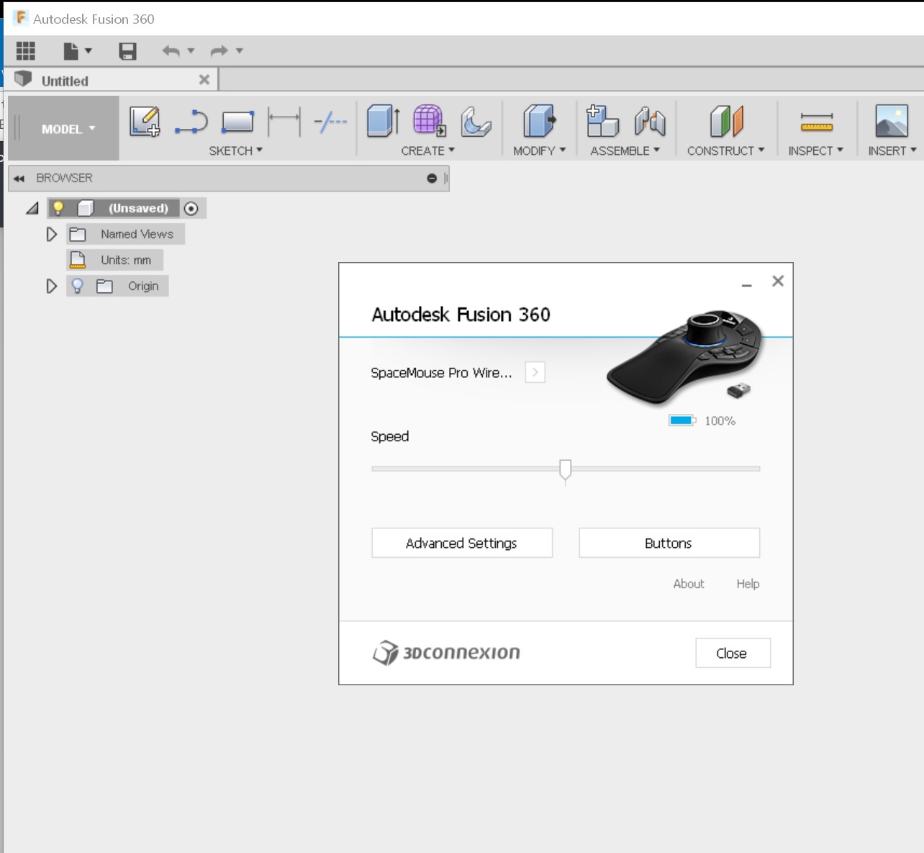Select the Line sketch tool
This screenshot has height=853, width=924.
click(191, 122)
